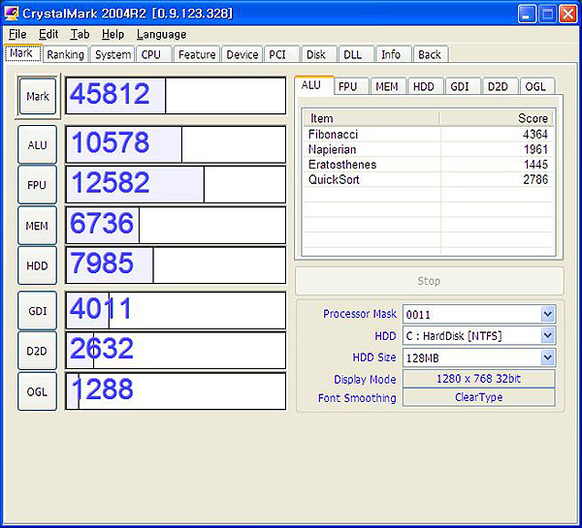
Task: Show OGL details tab in results panel
Action: [x=537, y=86]
